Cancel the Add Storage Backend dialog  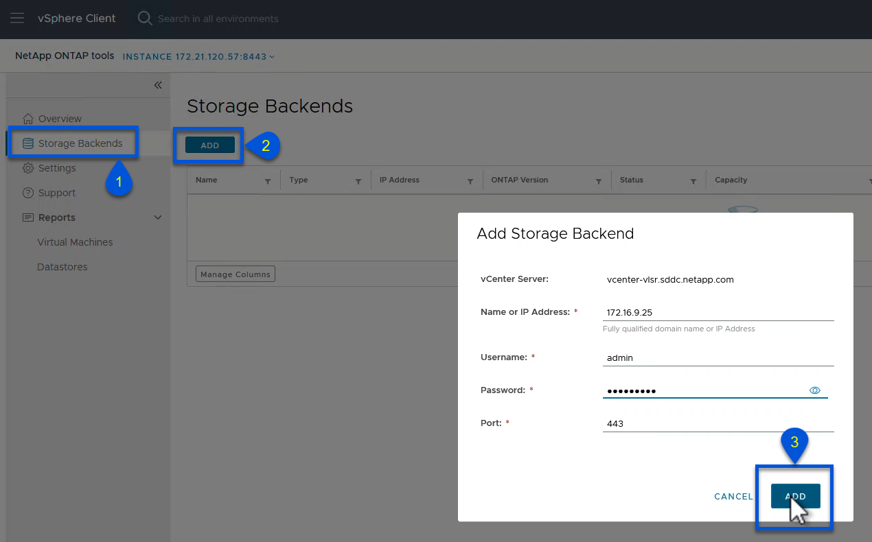click(733, 496)
